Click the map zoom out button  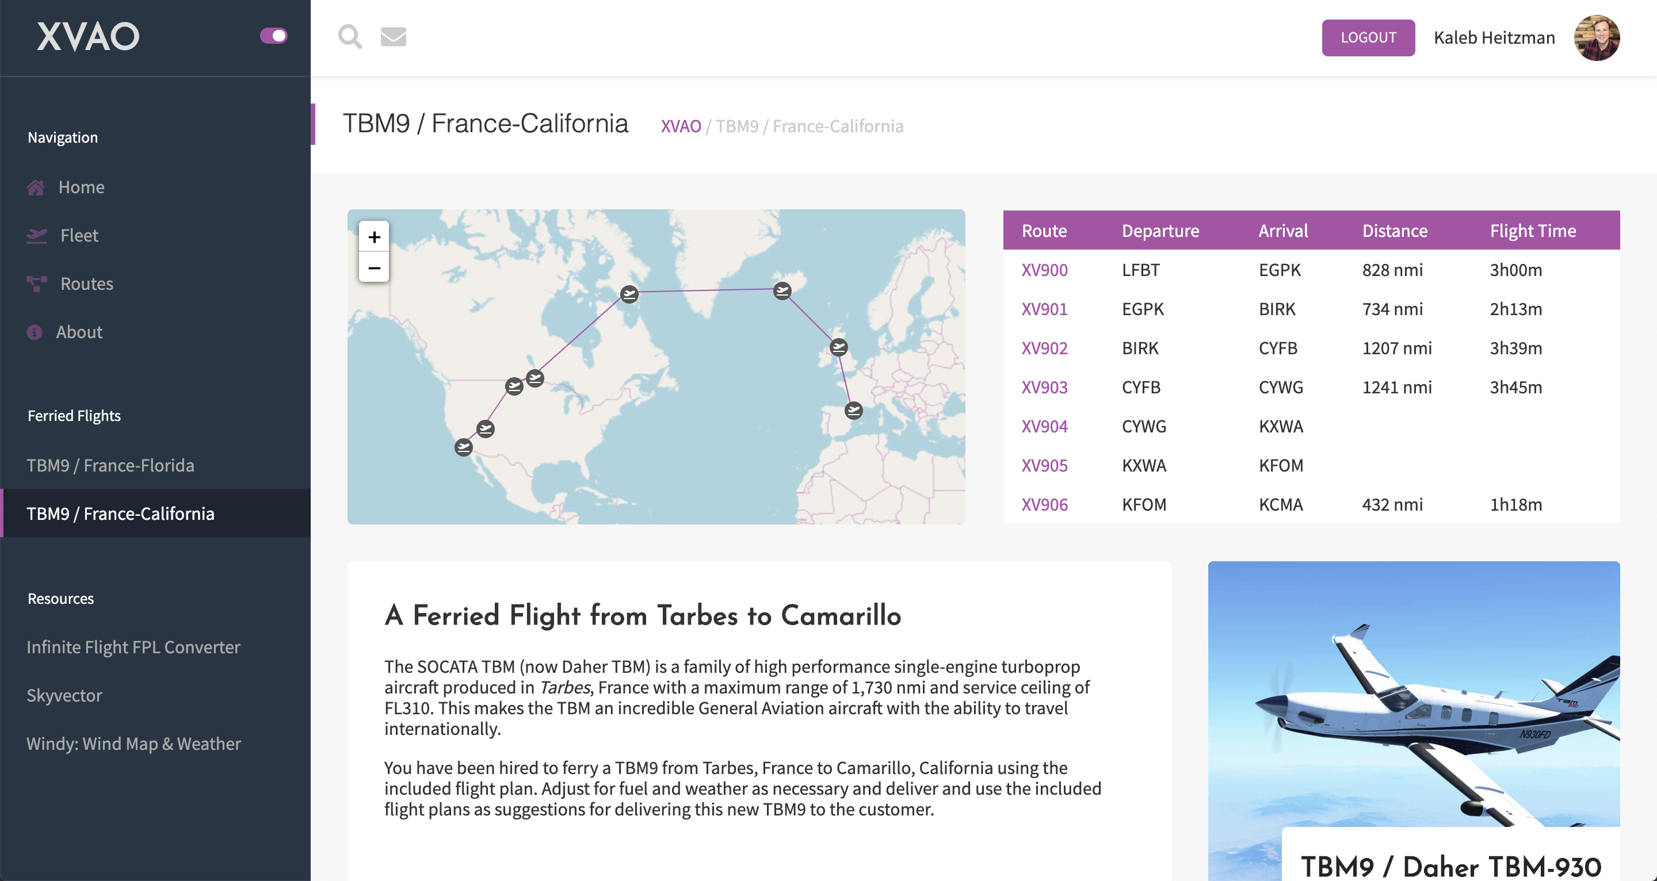click(x=374, y=267)
